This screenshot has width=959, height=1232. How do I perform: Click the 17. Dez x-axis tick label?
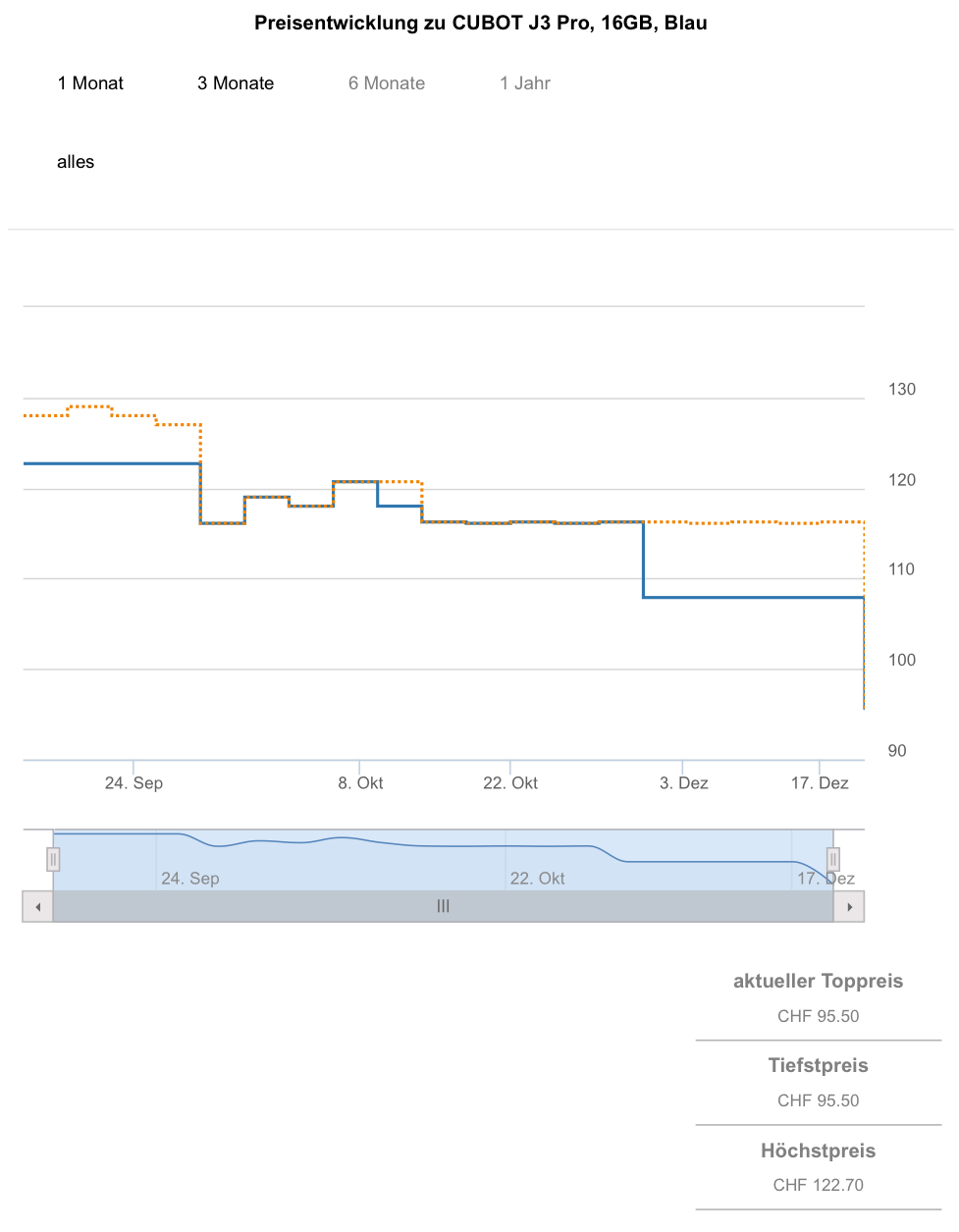pos(820,783)
